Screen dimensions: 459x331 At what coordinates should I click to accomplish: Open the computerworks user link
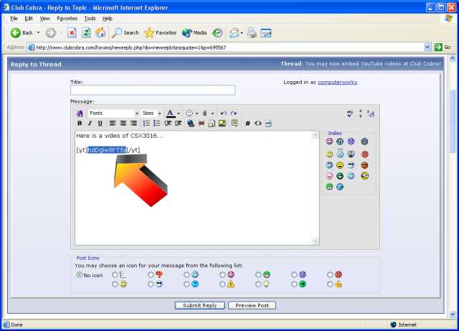[x=337, y=82]
